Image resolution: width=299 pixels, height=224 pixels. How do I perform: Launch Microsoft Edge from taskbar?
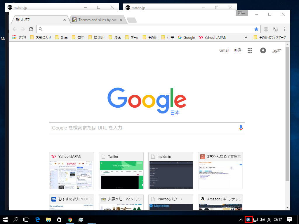coord(38,220)
